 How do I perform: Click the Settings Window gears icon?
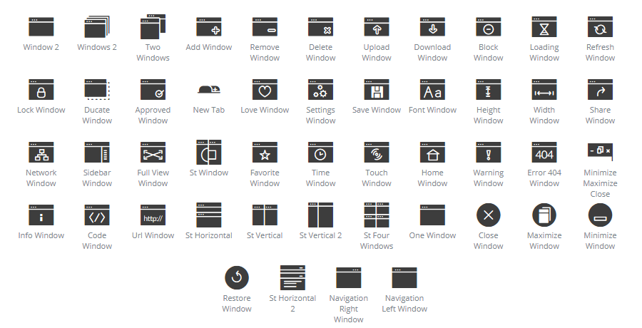[x=321, y=90]
